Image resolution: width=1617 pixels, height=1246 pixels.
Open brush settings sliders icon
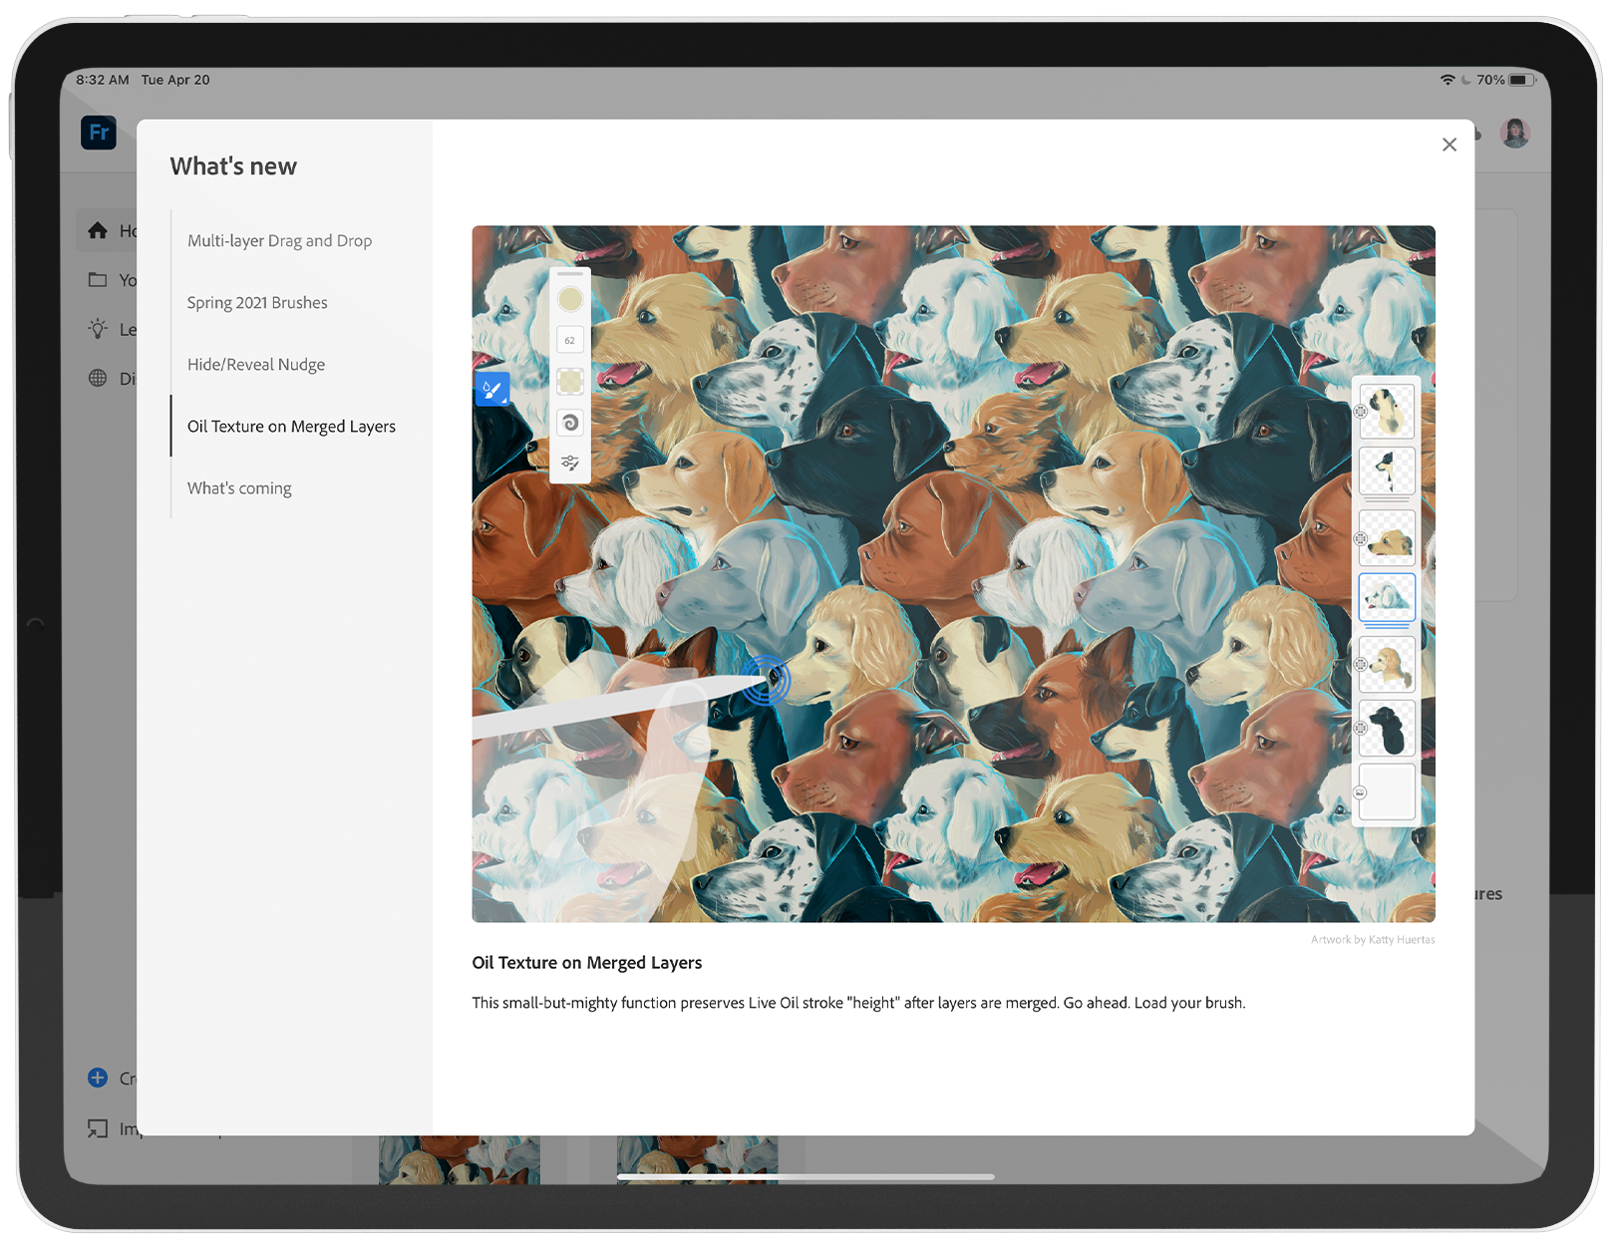tap(570, 463)
